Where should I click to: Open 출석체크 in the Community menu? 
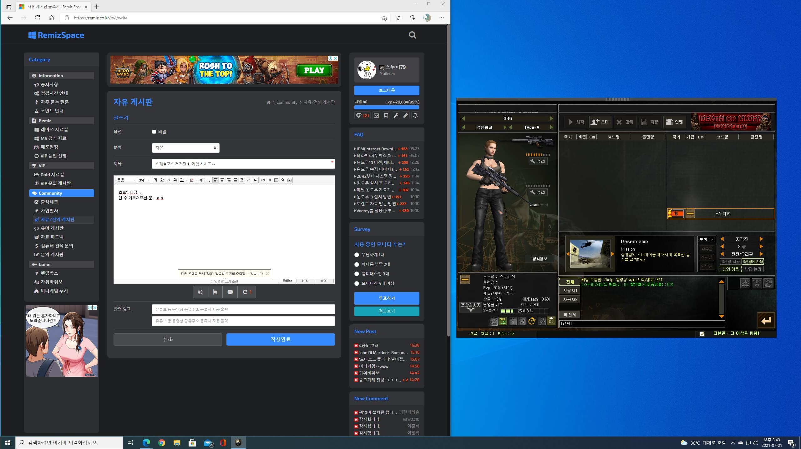pyautogui.click(x=49, y=202)
